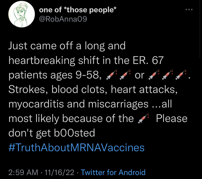This screenshot has height=179, width=202.
Task: Click the last syringe emoji before the period
Action: [x=181, y=75]
